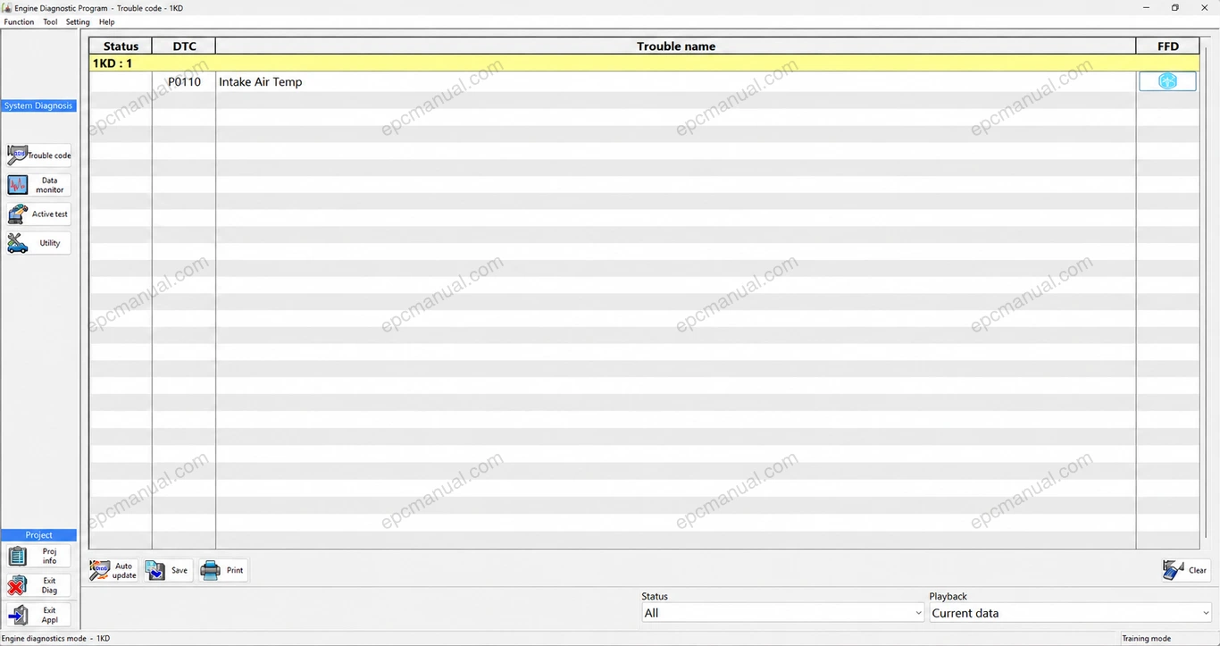The height and width of the screenshot is (646, 1220).
Task: Open the Playback dropdown
Action: [x=1070, y=613]
